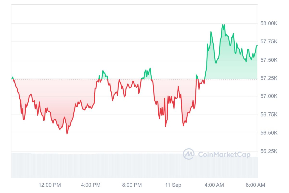
Task: Click the 4:00 PM time axis label
Action: [91, 185]
